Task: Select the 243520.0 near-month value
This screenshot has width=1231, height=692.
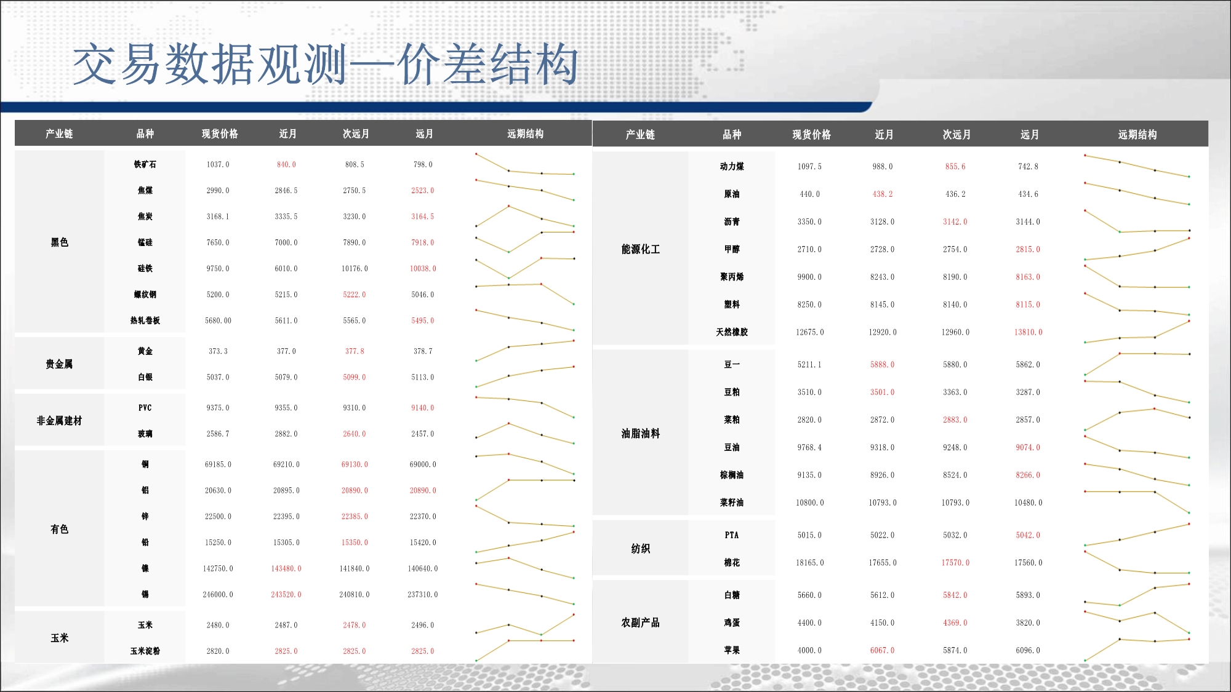Action: pos(286,594)
